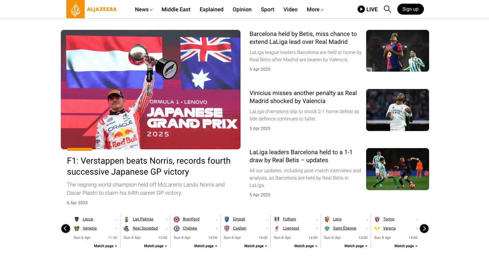Click the Chelsea club crest
The image size is (489, 256).
177,229
